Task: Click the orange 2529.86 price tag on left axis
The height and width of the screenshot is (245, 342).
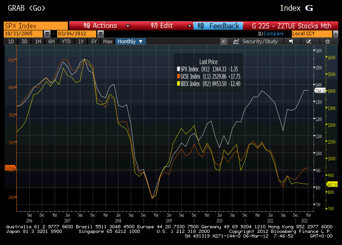Action: click(x=10, y=168)
